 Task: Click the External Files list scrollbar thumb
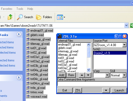click(89, 52)
